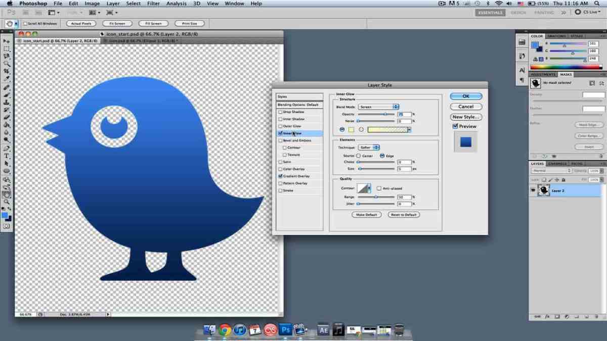
Task: Open After Effects from the Dock
Action: tap(323, 330)
